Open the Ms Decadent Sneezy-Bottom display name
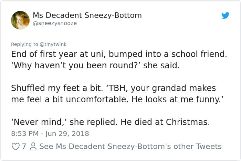This screenshot has height=161, width=241. tap(87, 15)
